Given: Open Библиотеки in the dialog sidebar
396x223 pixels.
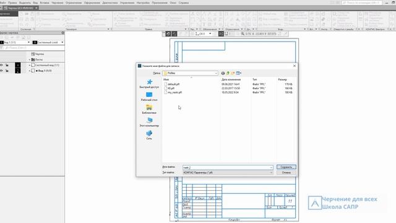Looking at the screenshot, I should pyautogui.click(x=149, y=110).
